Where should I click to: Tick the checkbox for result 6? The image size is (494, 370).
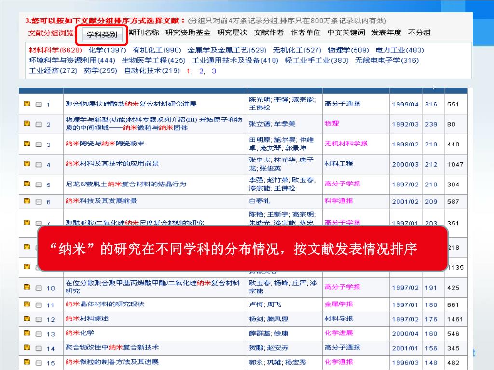pyautogui.click(x=39, y=202)
